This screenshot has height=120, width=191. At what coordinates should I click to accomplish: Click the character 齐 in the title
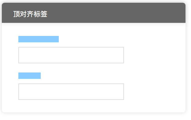[x=30, y=14]
